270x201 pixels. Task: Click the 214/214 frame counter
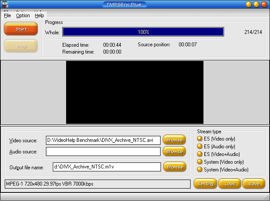tap(253, 32)
